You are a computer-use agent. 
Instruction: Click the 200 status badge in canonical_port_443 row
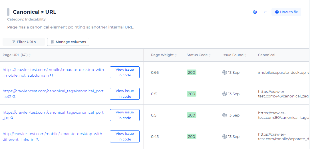coord(191,94)
